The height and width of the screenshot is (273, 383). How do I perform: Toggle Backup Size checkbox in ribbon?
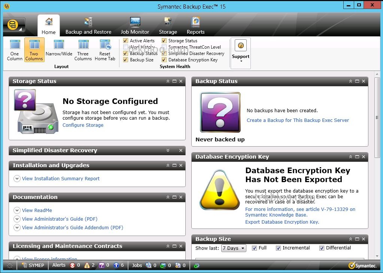(125, 59)
